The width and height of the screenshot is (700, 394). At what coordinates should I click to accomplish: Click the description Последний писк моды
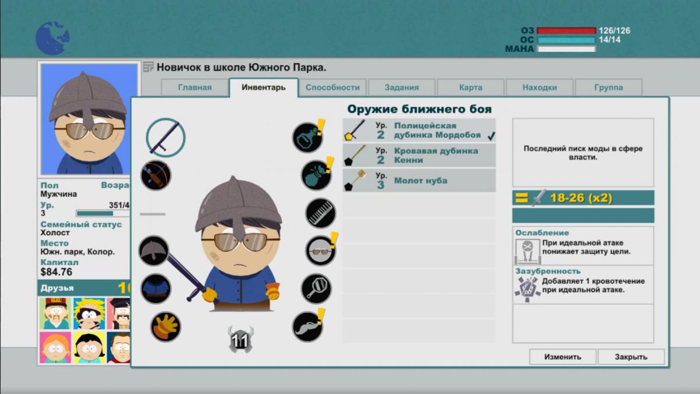(583, 153)
